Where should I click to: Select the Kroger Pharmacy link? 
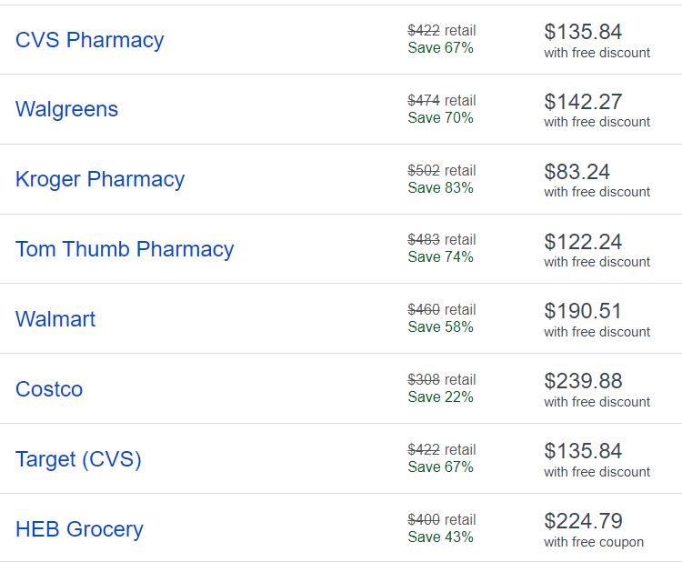(99, 179)
